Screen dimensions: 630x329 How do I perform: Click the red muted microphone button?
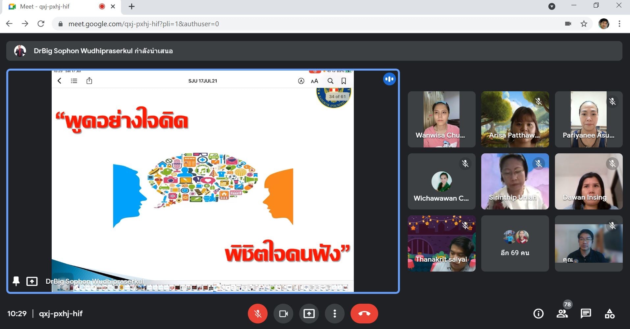point(257,314)
